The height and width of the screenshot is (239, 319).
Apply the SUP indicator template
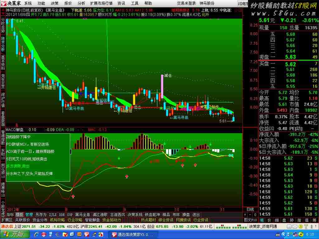click(x=70, y=215)
